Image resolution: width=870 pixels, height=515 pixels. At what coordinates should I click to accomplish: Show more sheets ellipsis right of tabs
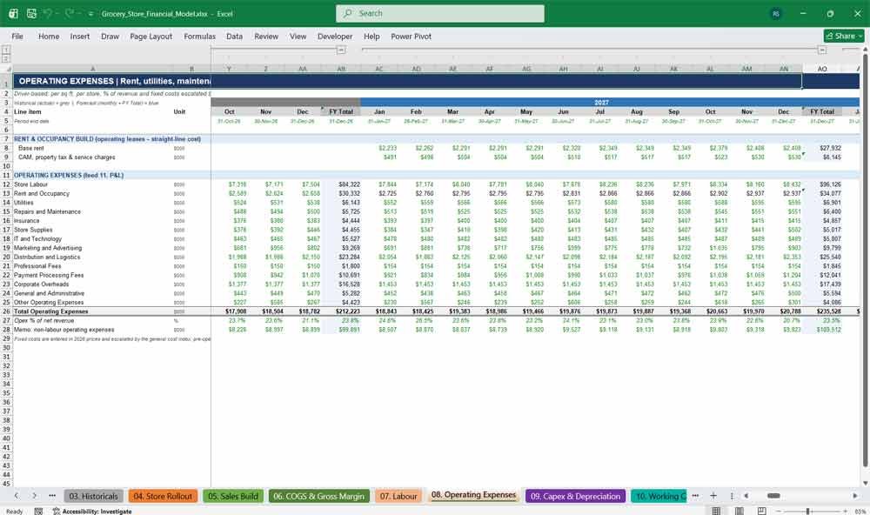695,496
